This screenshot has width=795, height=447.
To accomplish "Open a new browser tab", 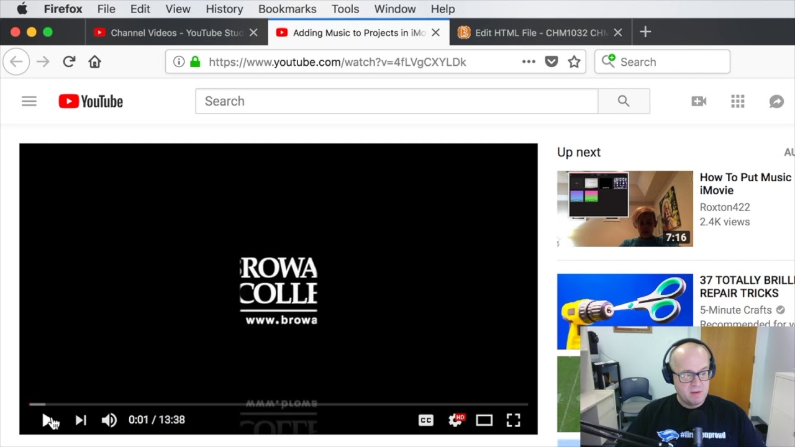I will coord(645,32).
